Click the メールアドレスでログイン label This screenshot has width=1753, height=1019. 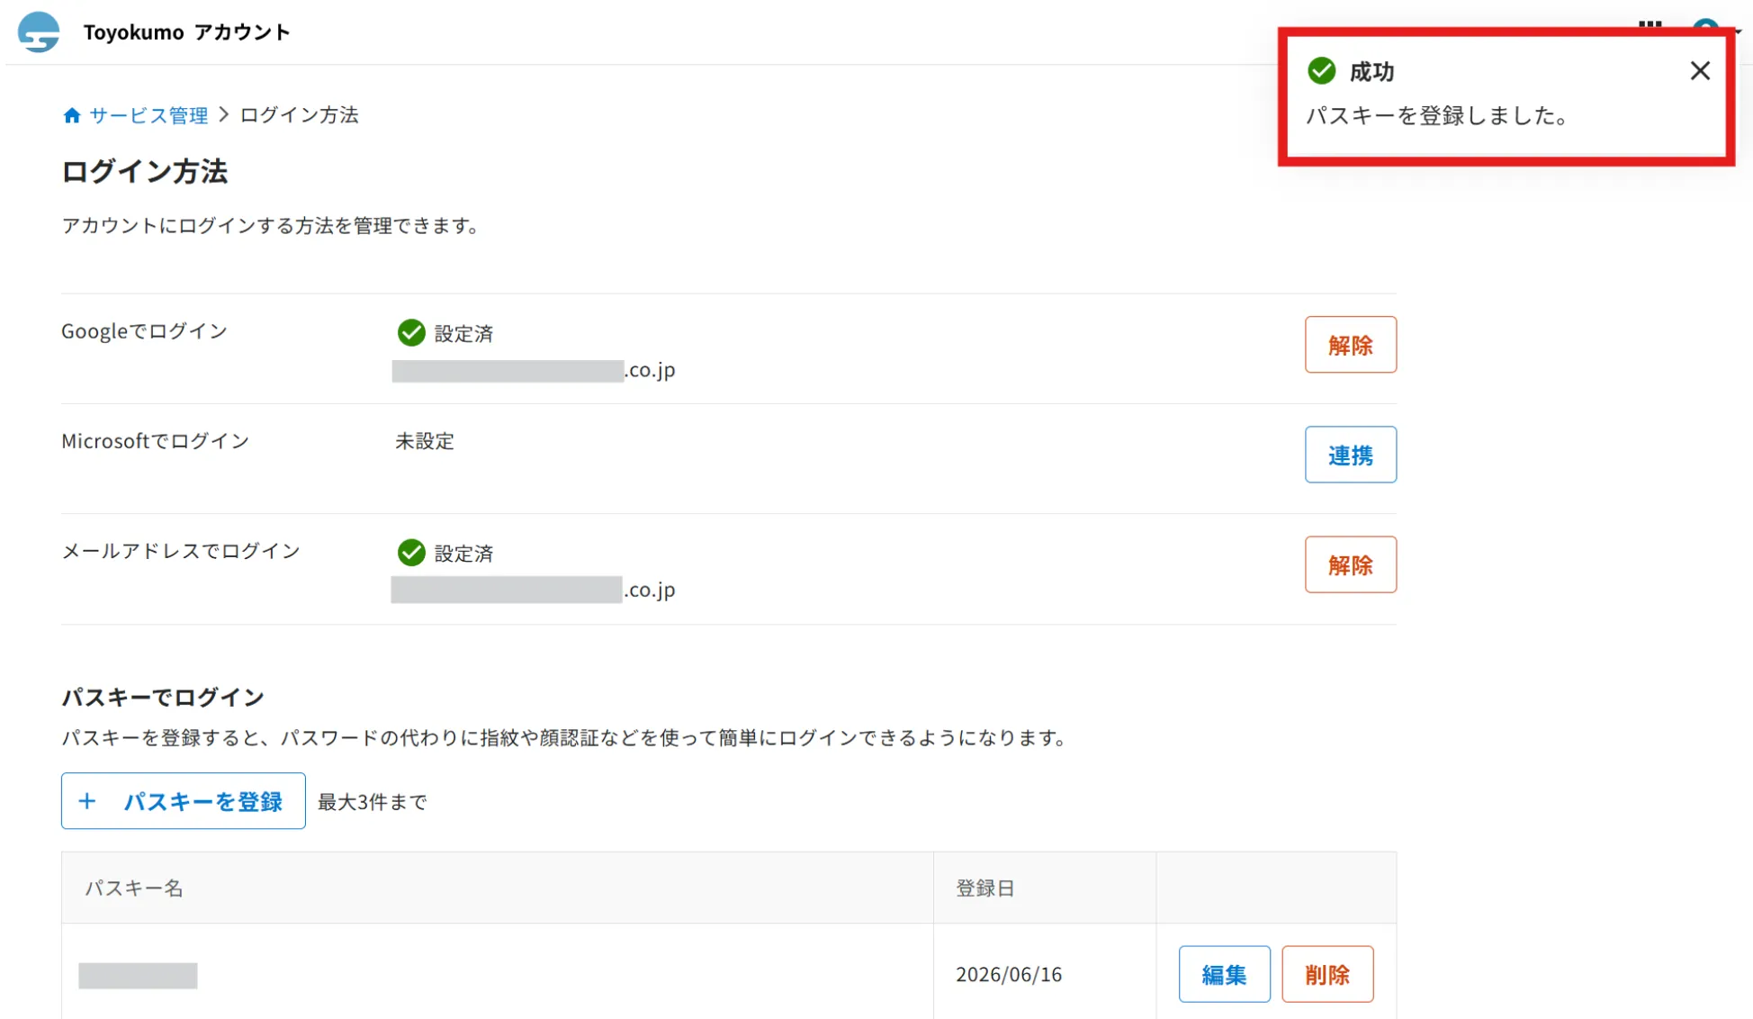181,551
